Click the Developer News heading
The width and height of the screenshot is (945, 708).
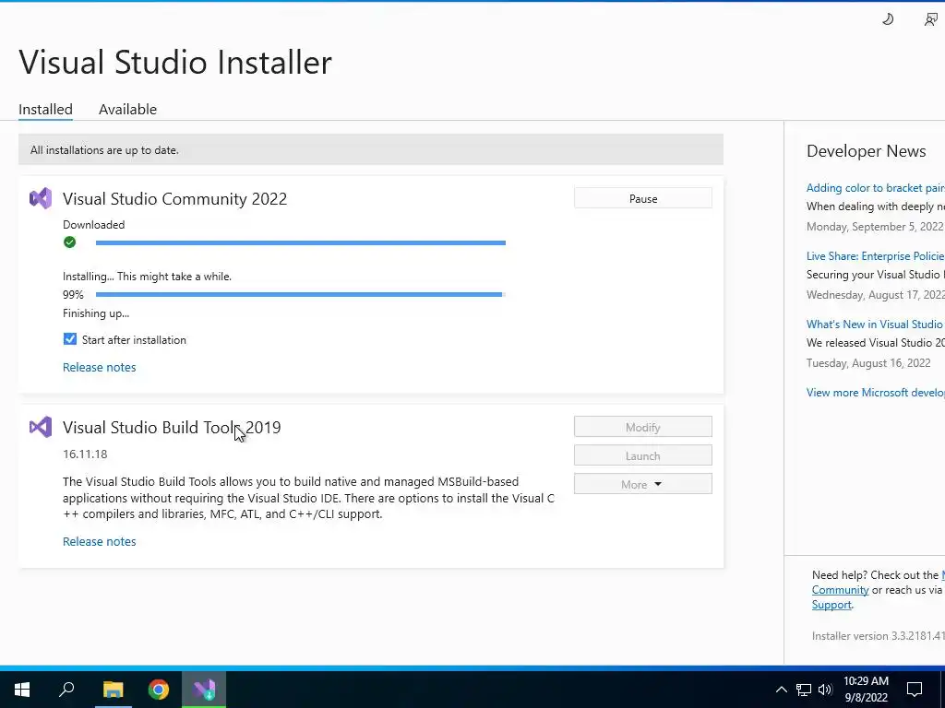(x=866, y=151)
